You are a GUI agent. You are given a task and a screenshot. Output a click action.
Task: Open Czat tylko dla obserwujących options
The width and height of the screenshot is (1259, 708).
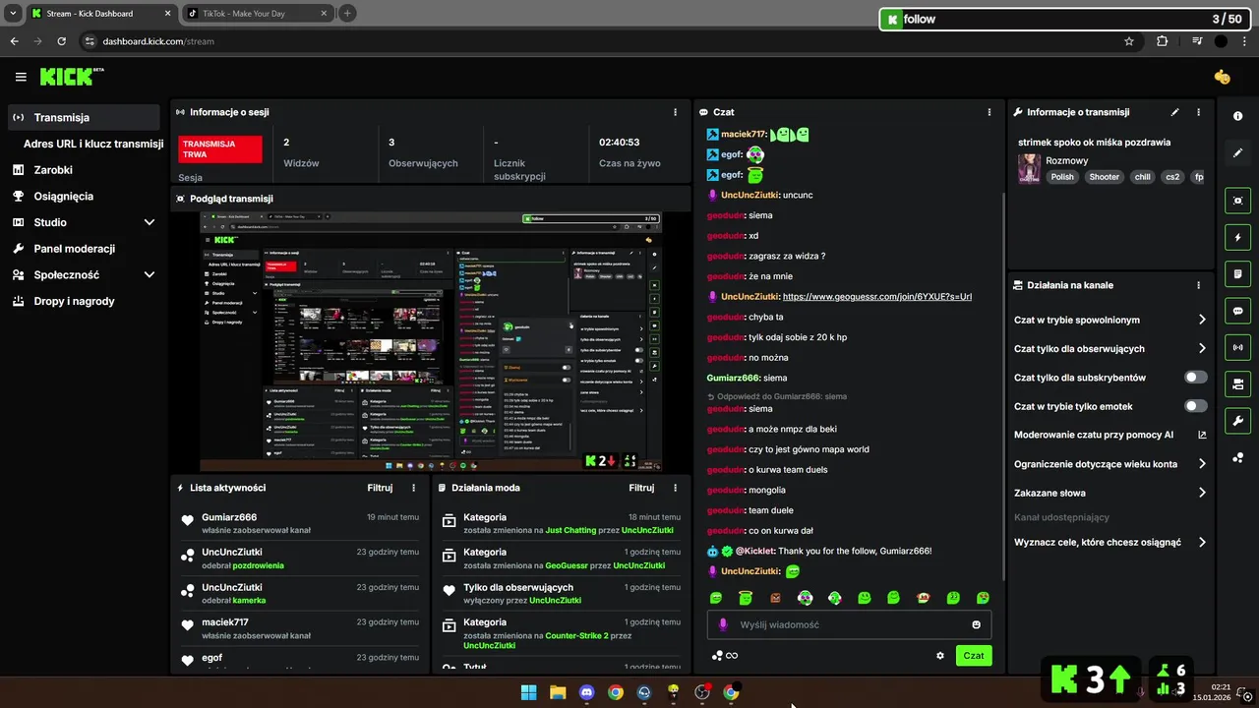coord(1109,348)
